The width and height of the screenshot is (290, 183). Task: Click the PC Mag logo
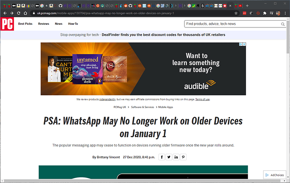tap(7, 24)
